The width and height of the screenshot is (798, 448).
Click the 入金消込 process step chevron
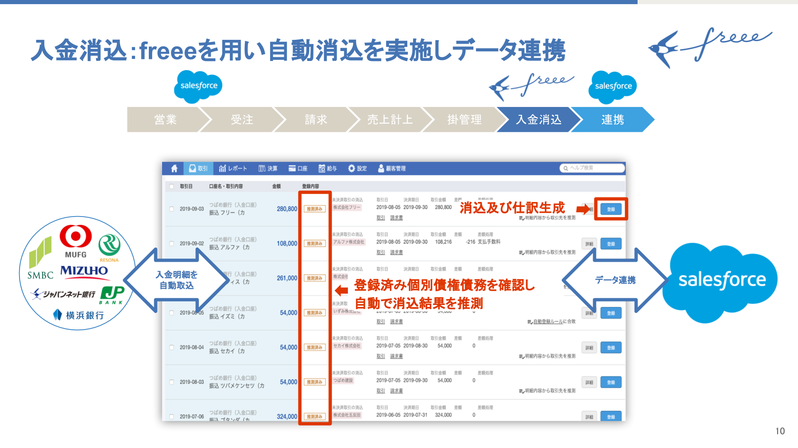click(x=539, y=119)
